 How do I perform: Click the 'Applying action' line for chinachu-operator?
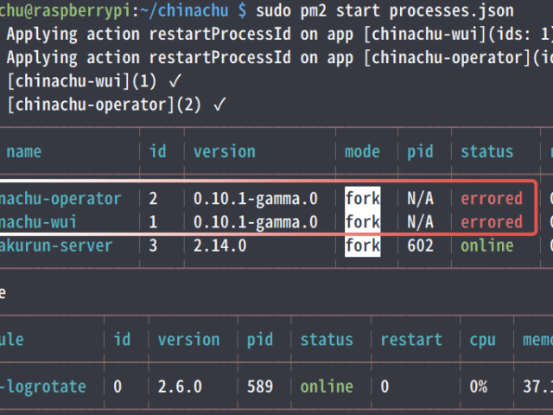point(280,58)
